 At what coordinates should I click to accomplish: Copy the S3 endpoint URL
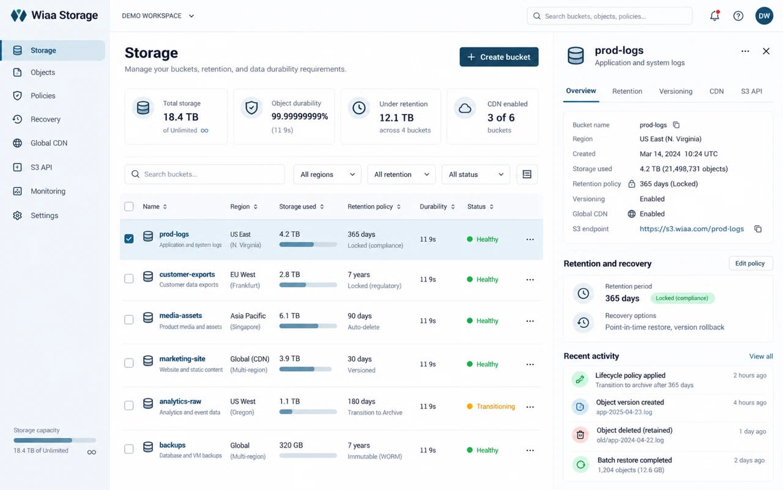758,229
